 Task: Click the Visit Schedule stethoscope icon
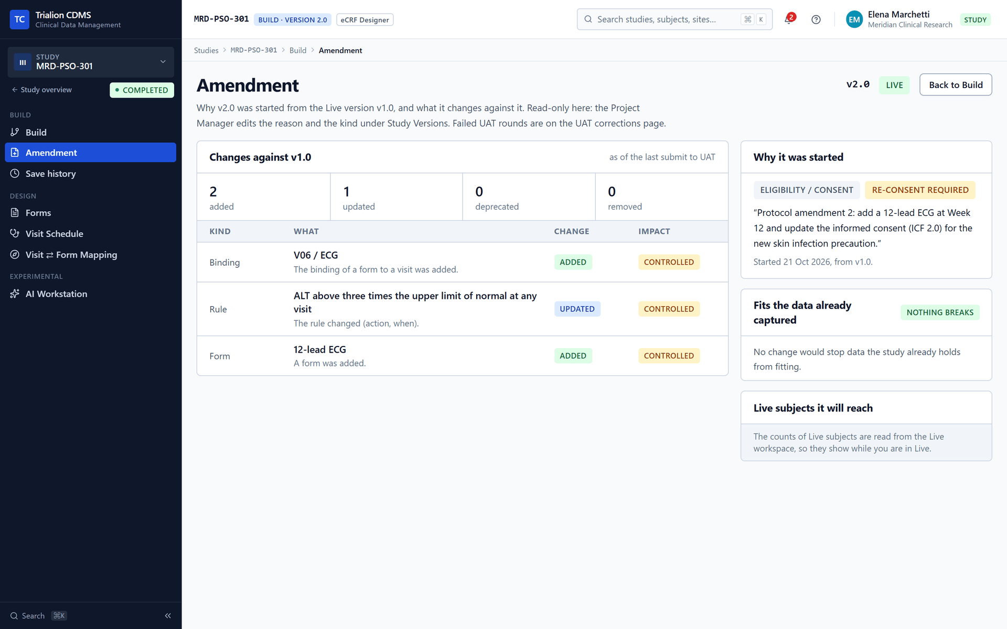15,234
